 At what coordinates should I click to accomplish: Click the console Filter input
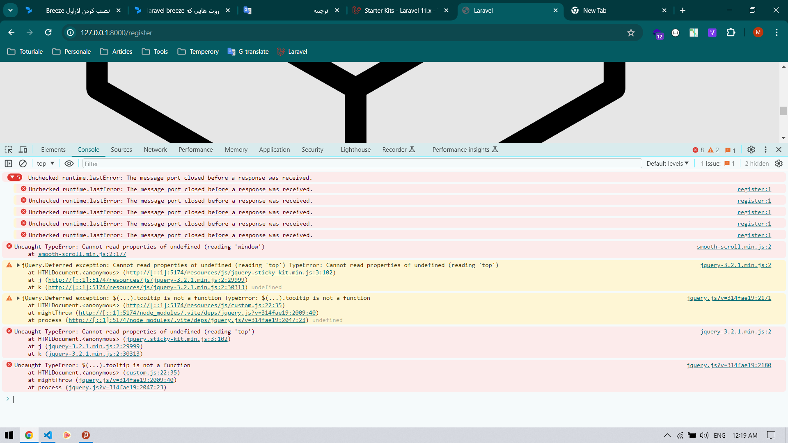tap(362, 164)
